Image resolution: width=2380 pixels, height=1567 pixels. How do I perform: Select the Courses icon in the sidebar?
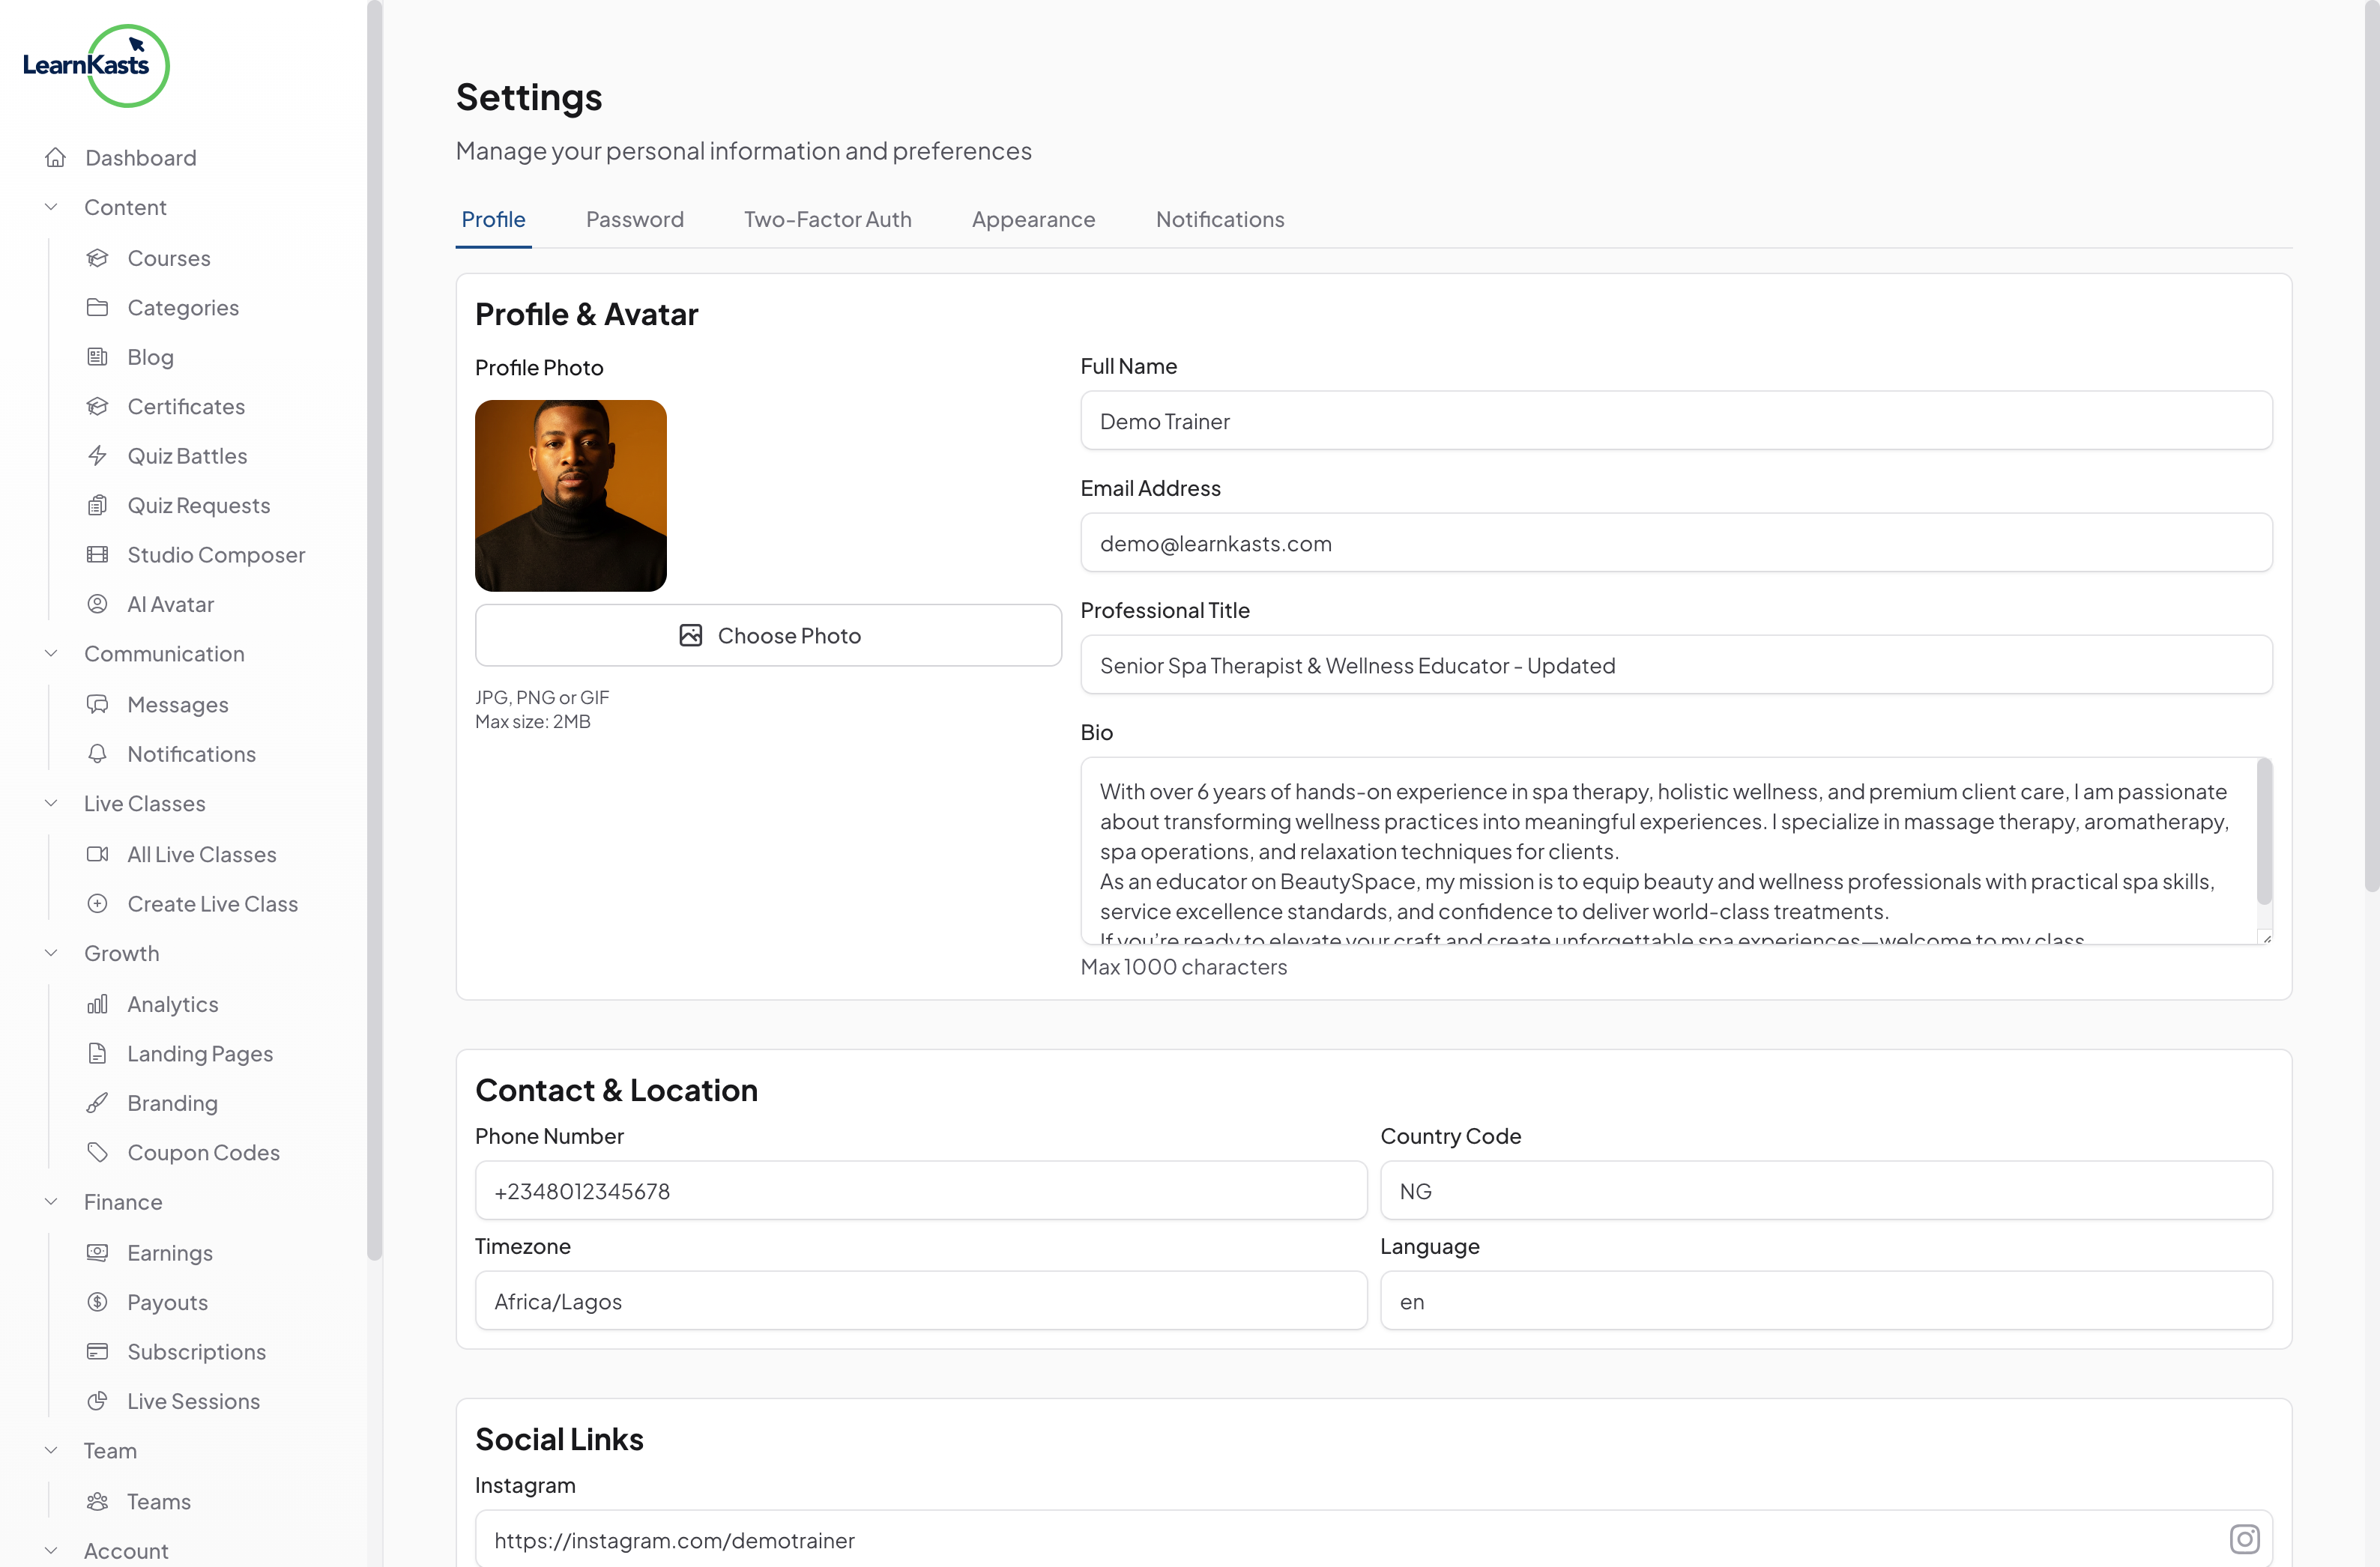point(98,257)
